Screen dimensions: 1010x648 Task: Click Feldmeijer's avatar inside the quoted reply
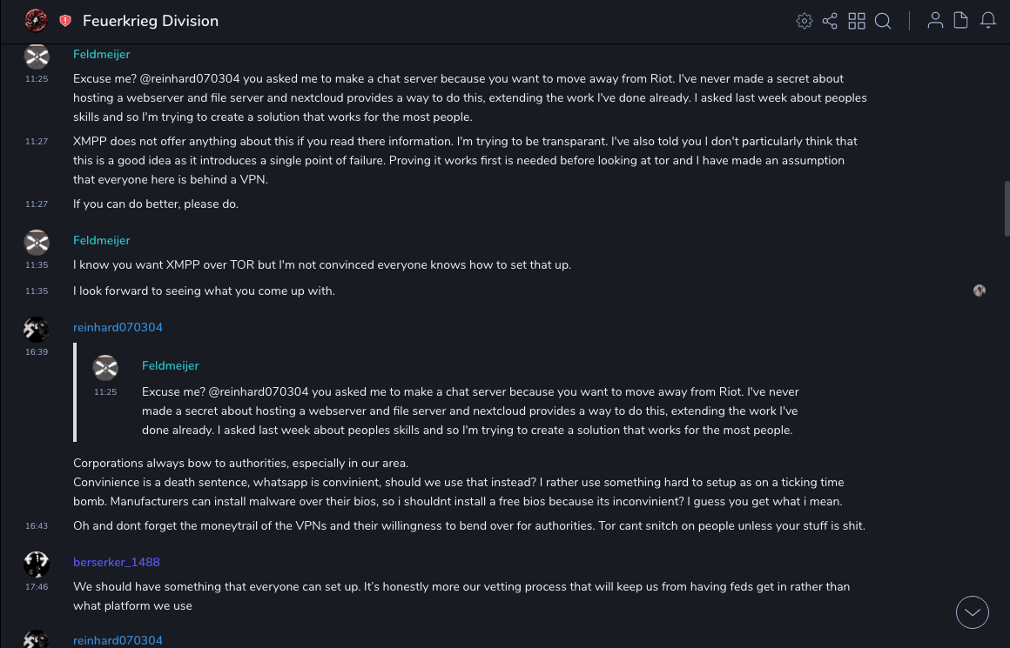[x=105, y=368]
